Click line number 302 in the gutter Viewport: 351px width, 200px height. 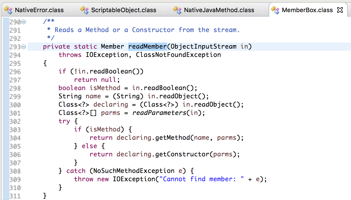[15, 121]
